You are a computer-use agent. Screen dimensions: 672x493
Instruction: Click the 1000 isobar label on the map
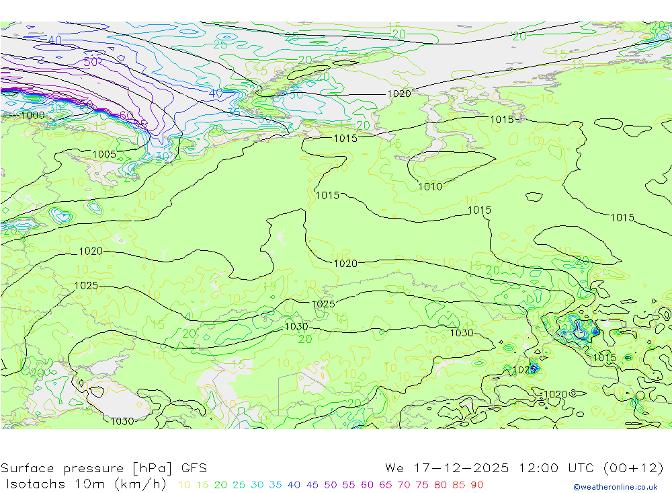coord(32,115)
